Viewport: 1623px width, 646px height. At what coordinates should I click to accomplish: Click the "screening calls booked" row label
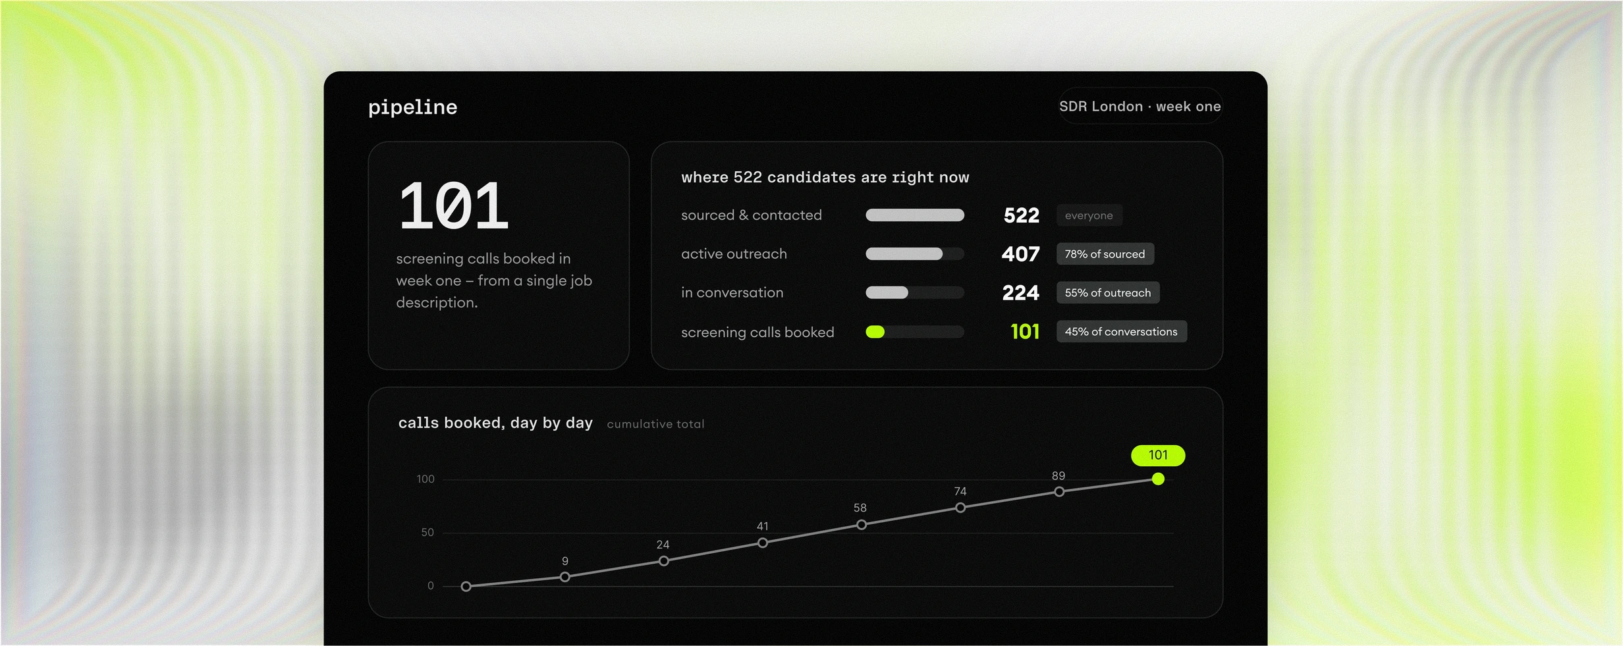point(757,333)
